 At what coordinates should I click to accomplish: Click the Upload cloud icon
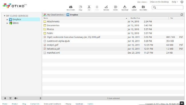[x=134, y=7]
